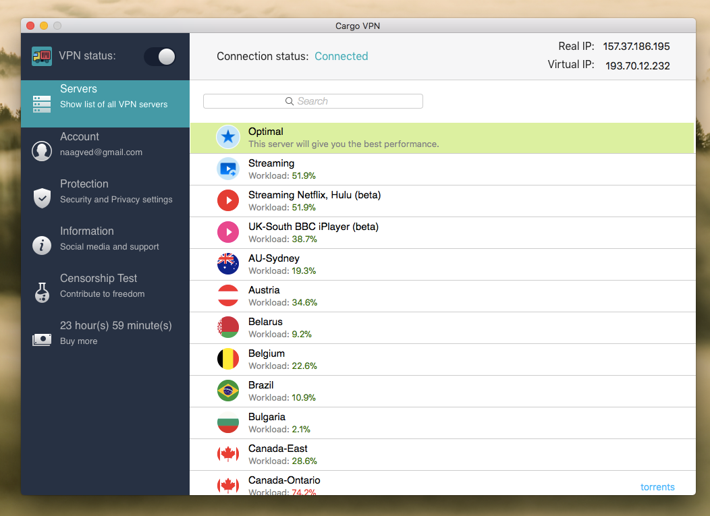Click the Buy more money icon

pyautogui.click(x=42, y=339)
